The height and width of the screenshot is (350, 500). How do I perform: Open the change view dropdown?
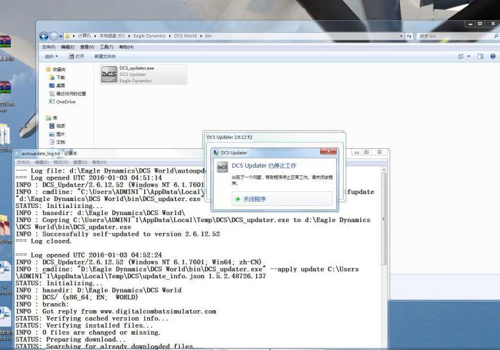tap(468, 56)
